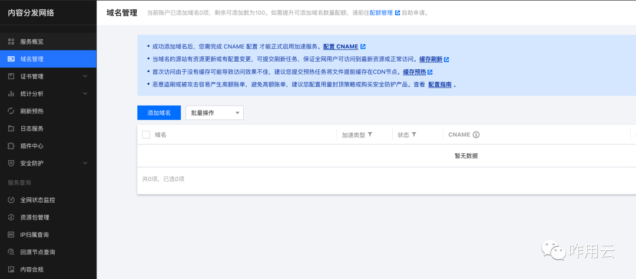Click the 资源包管理 icon
636x279 pixels.
pos(11,217)
